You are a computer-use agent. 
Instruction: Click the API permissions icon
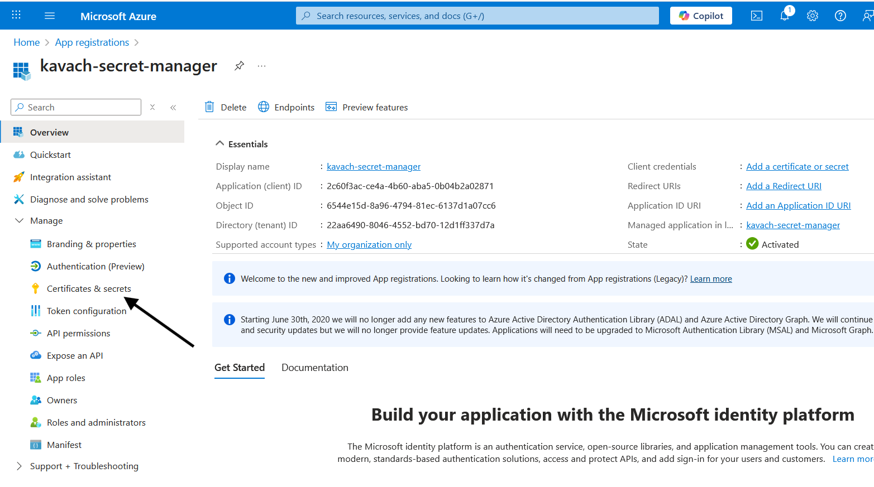point(36,333)
